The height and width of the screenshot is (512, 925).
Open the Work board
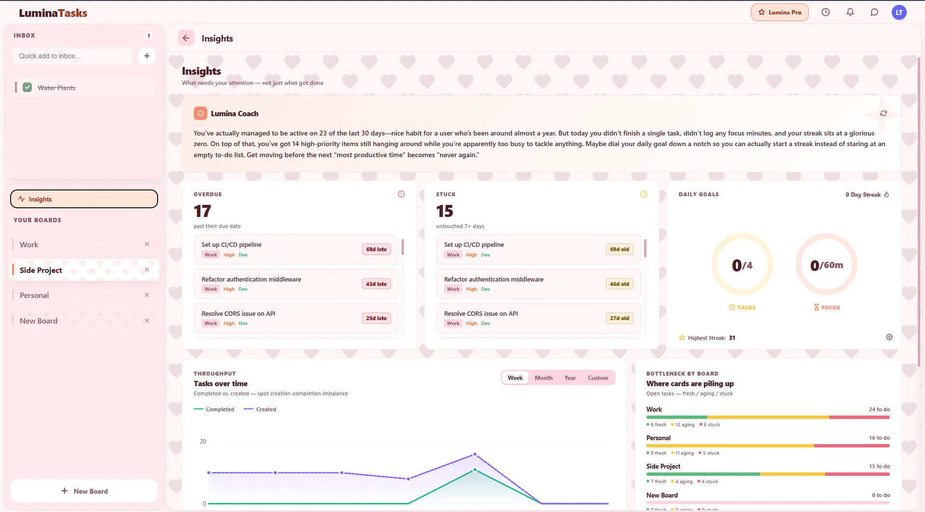77,244
